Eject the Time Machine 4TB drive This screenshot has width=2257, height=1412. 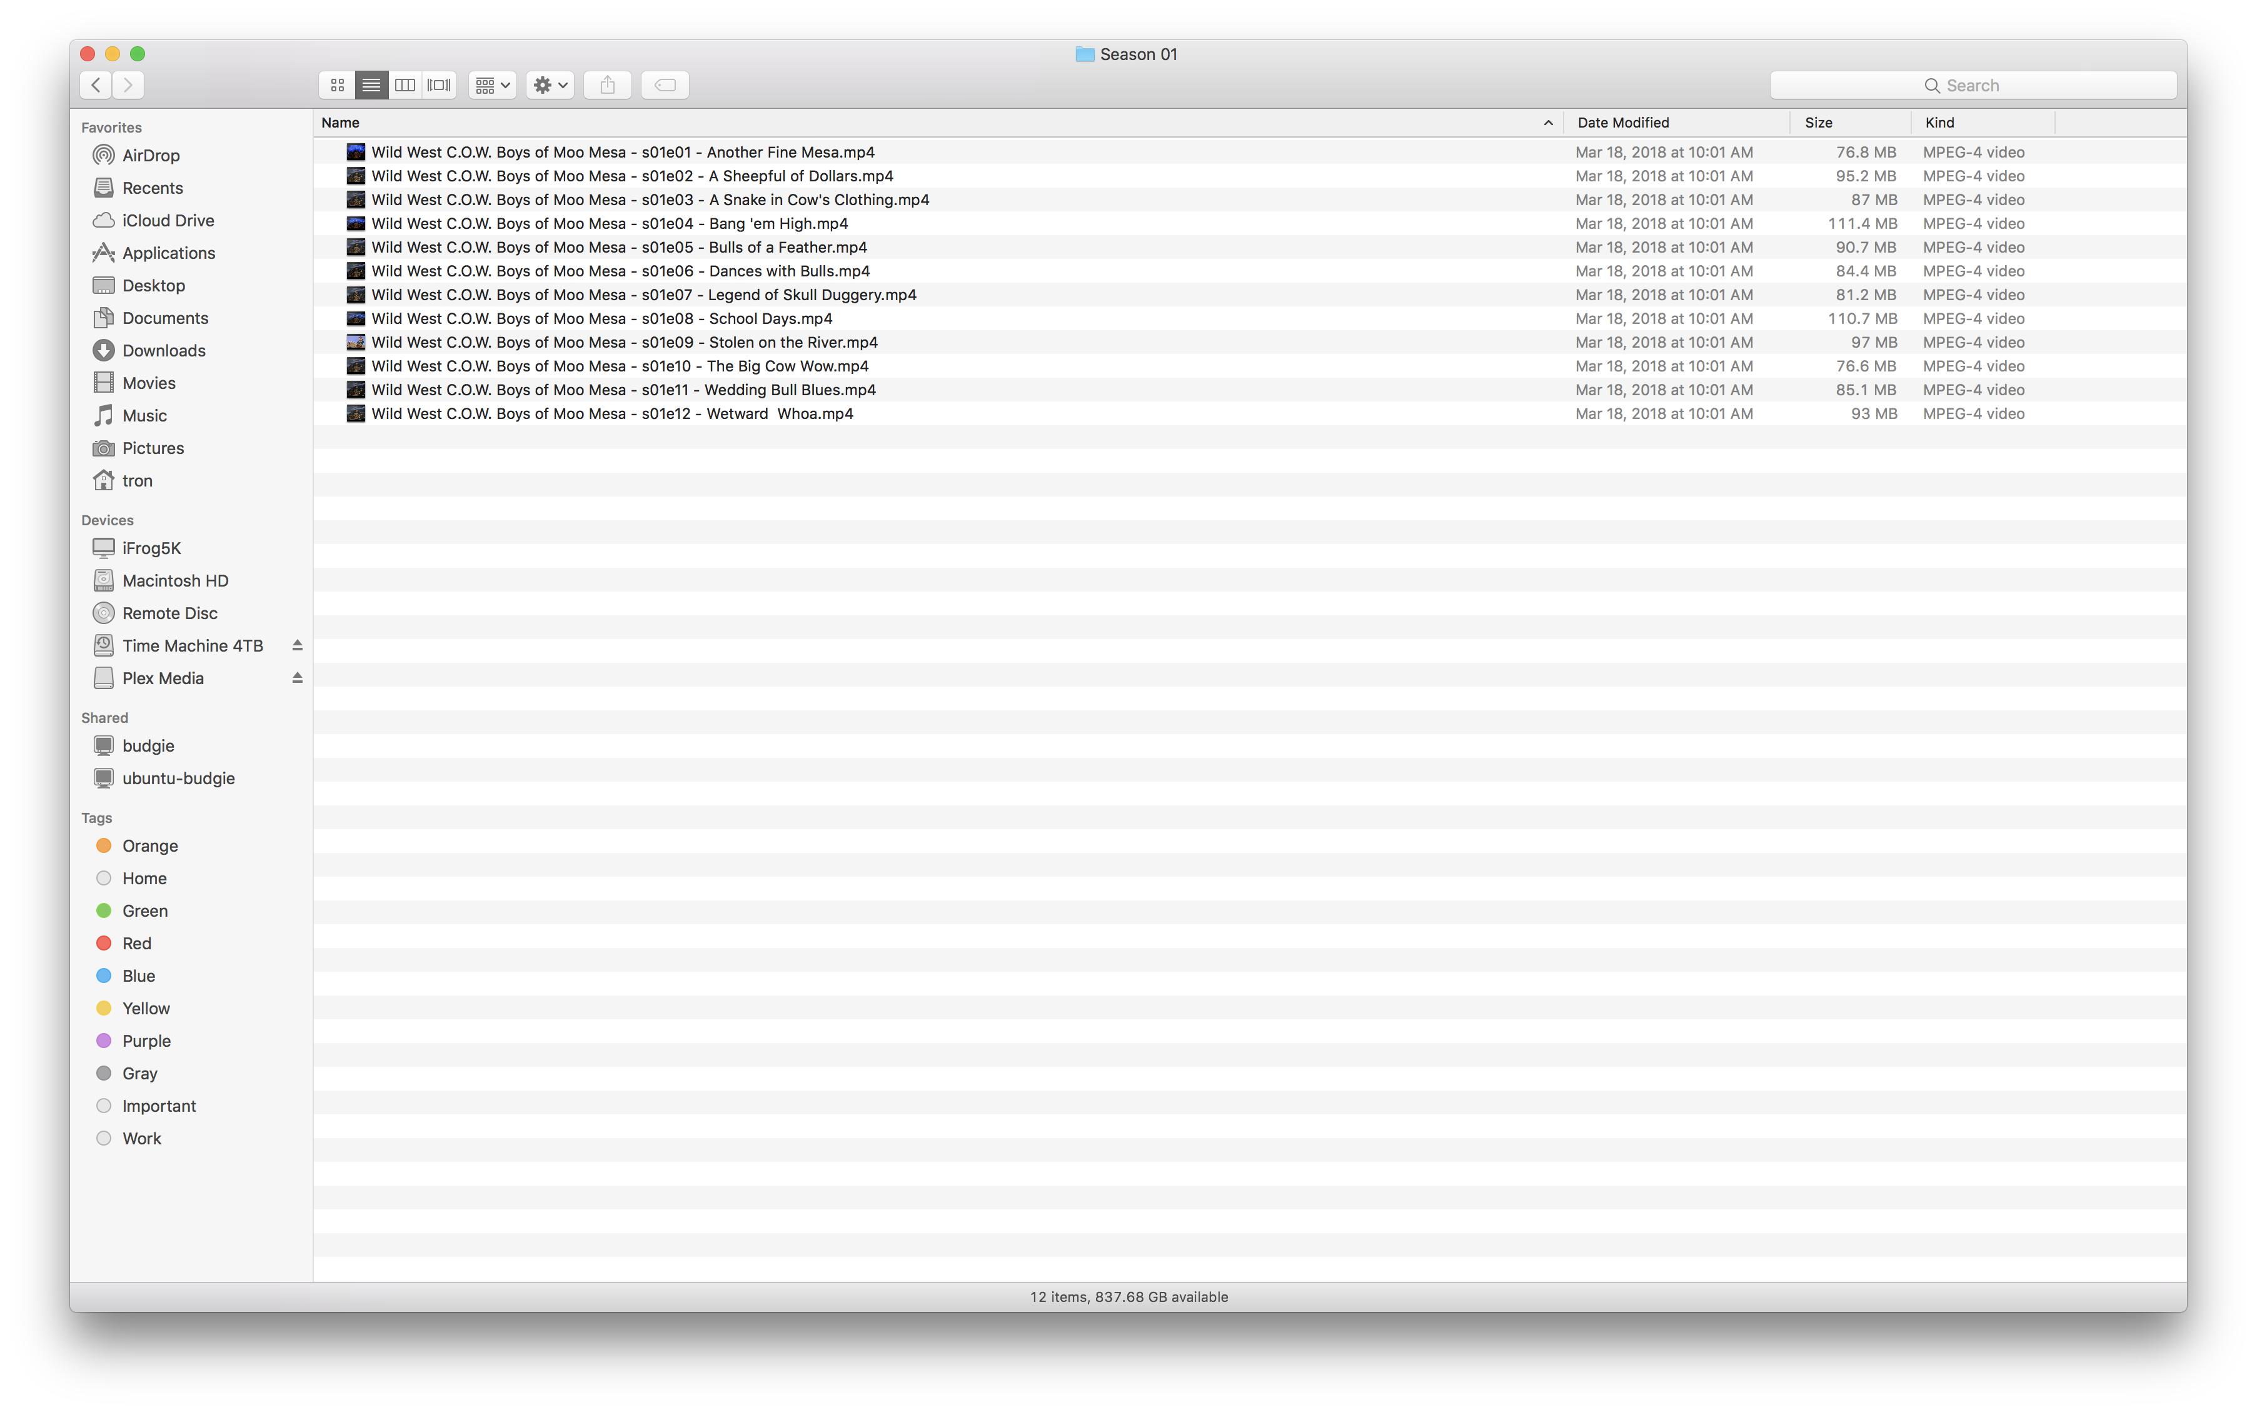pyautogui.click(x=297, y=645)
